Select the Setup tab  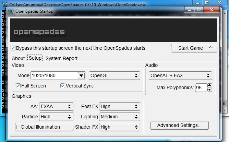tap(35, 58)
